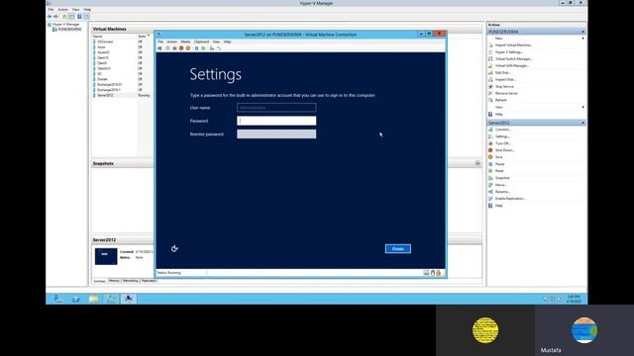Screen dimensions: 634x356
Task: Click the lock icon in VM status bar
Action: (438, 273)
